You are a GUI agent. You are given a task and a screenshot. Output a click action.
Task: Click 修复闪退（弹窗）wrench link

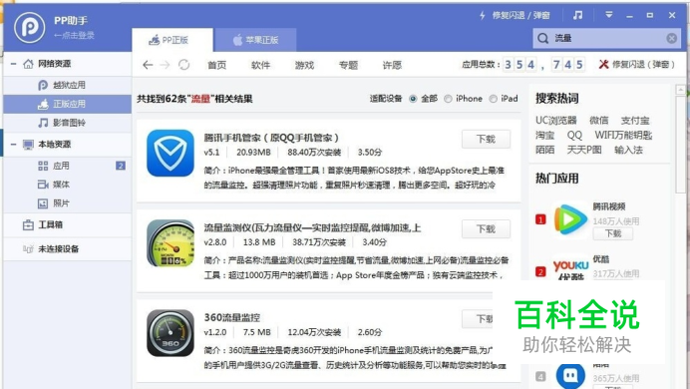637,64
